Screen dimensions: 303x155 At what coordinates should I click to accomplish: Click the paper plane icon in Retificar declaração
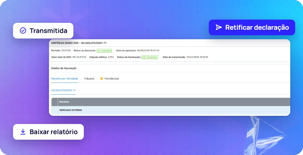[219, 27]
